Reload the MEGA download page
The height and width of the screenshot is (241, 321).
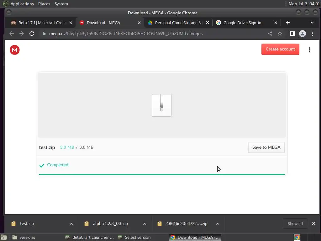coord(32,34)
